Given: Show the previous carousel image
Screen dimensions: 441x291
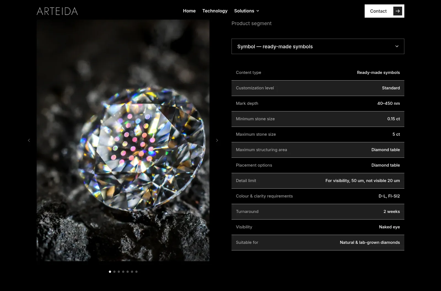Looking at the screenshot, I should coord(29,140).
